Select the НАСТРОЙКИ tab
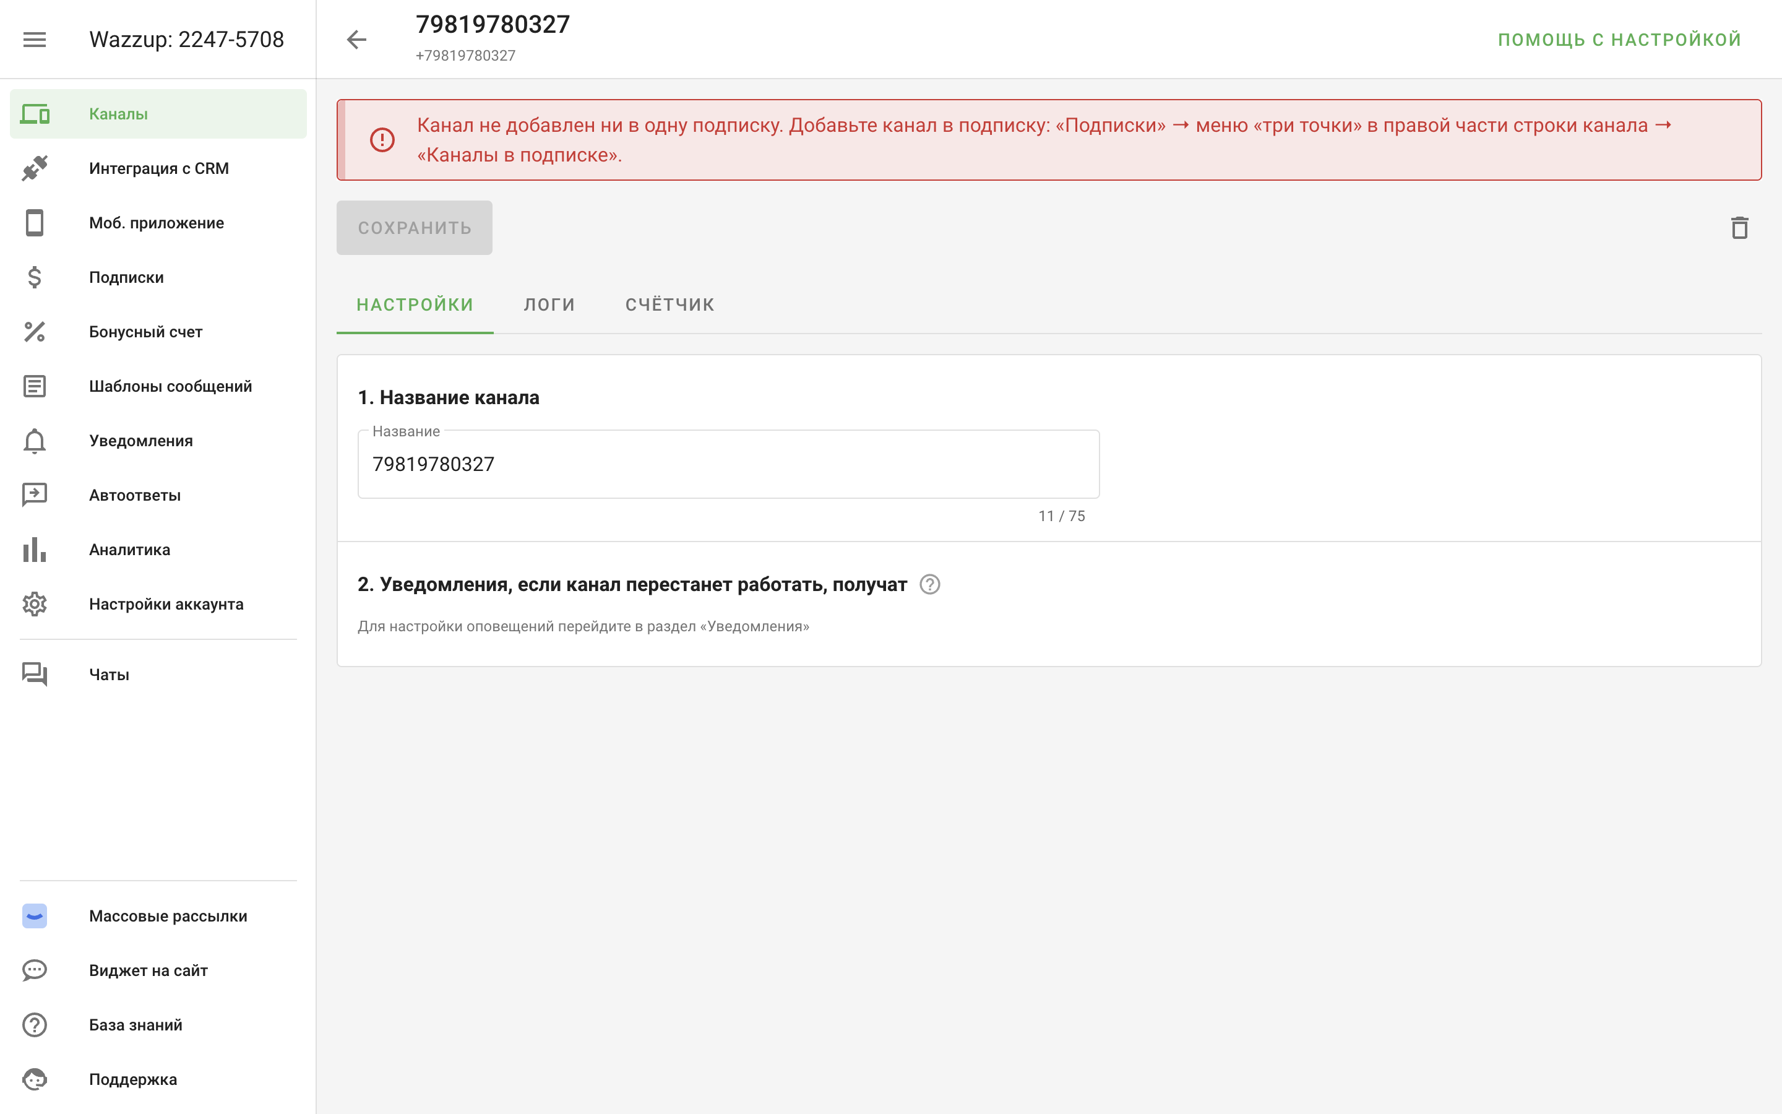1782x1114 pixels. coord(415,305)
